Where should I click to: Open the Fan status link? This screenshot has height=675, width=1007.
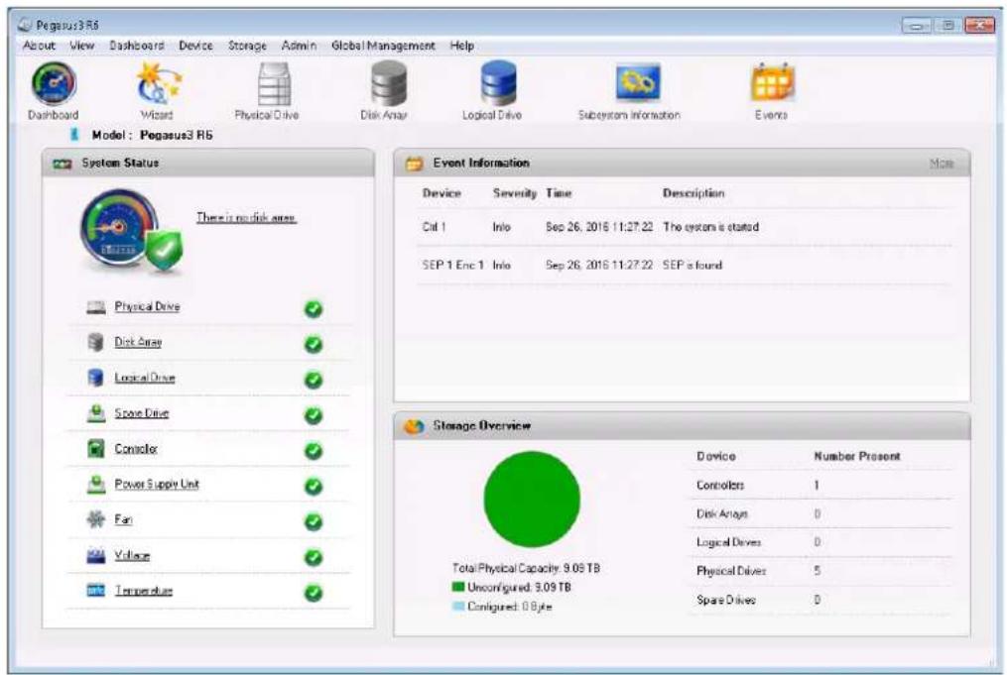tap(123, 519)
